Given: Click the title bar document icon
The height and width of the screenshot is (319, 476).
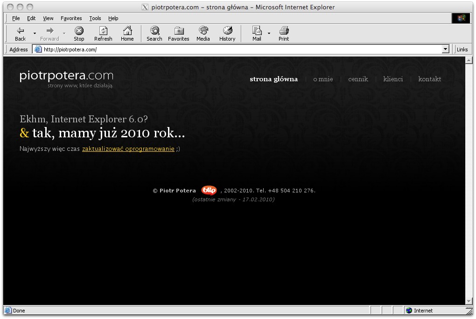Looking at the screenshot, I should (145, 7).
